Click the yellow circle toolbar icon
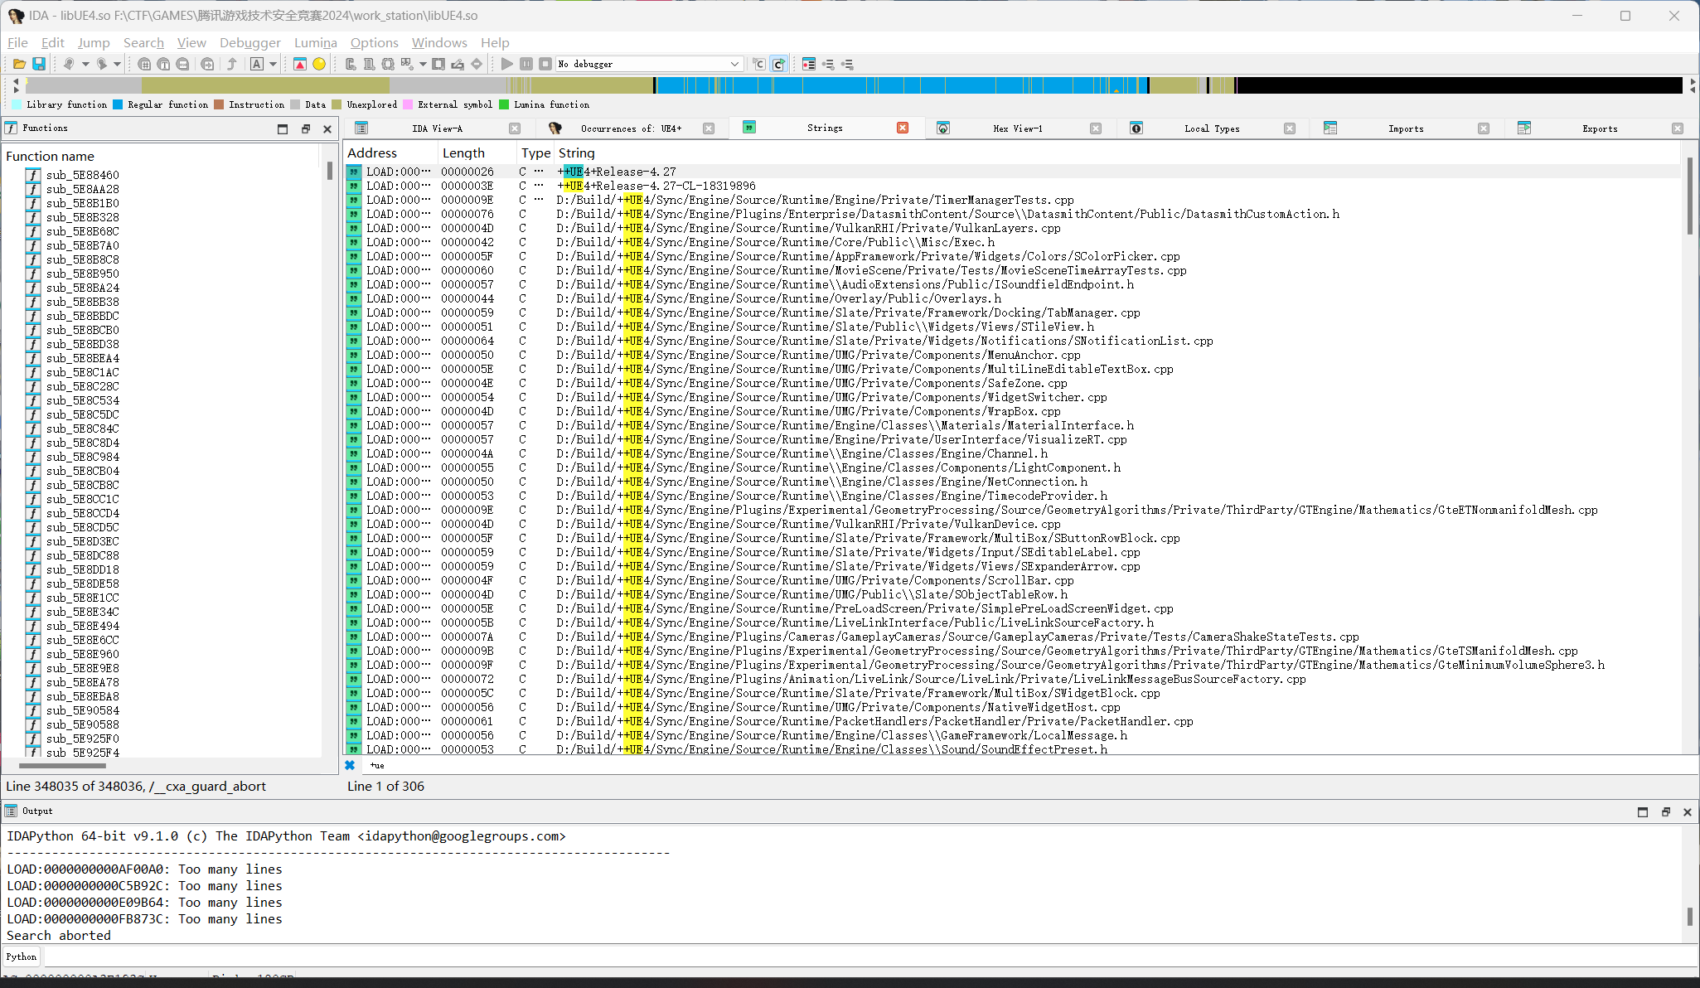This screenshot has height=988, width=1700. coord(319,64)
